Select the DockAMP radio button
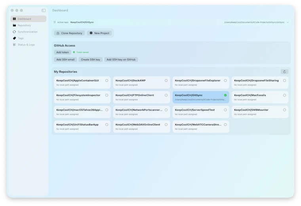The height and width of the screenshot is (206, 301). [166, 81]
